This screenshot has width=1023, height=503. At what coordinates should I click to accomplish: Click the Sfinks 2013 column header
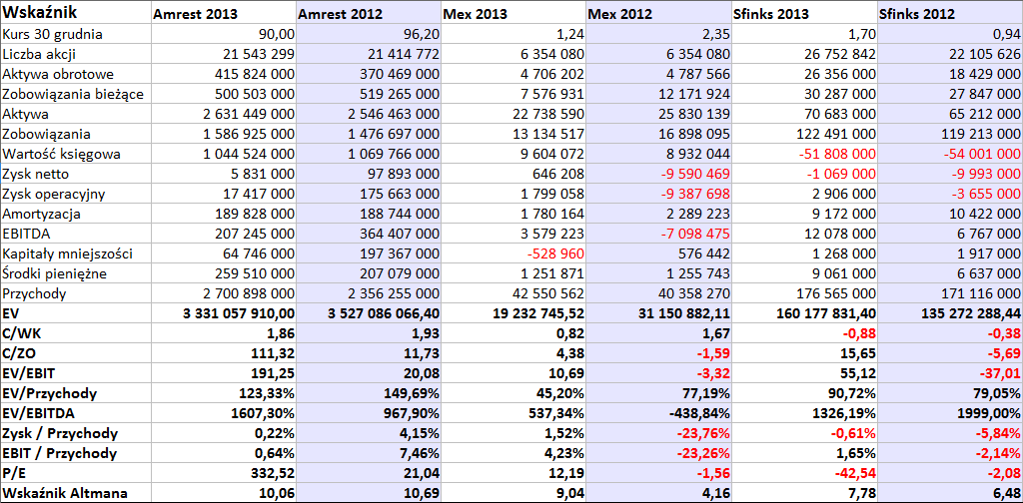point(804,12)
